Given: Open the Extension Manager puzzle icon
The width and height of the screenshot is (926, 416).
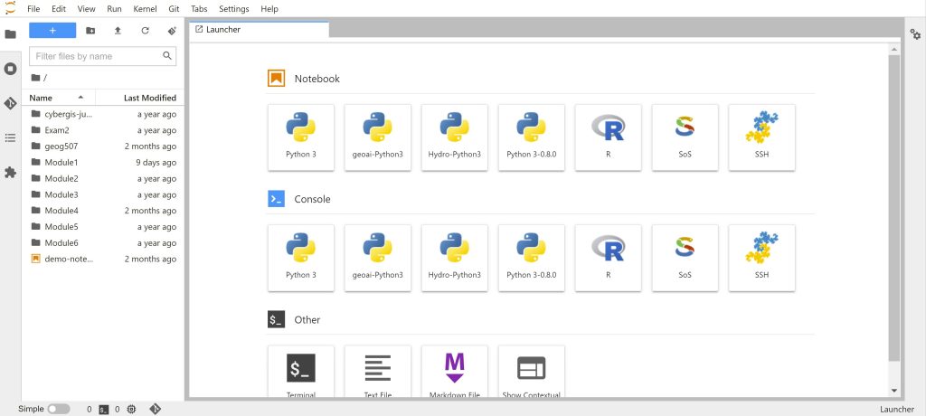Looking at the screenshot, I should coord(11,172).
